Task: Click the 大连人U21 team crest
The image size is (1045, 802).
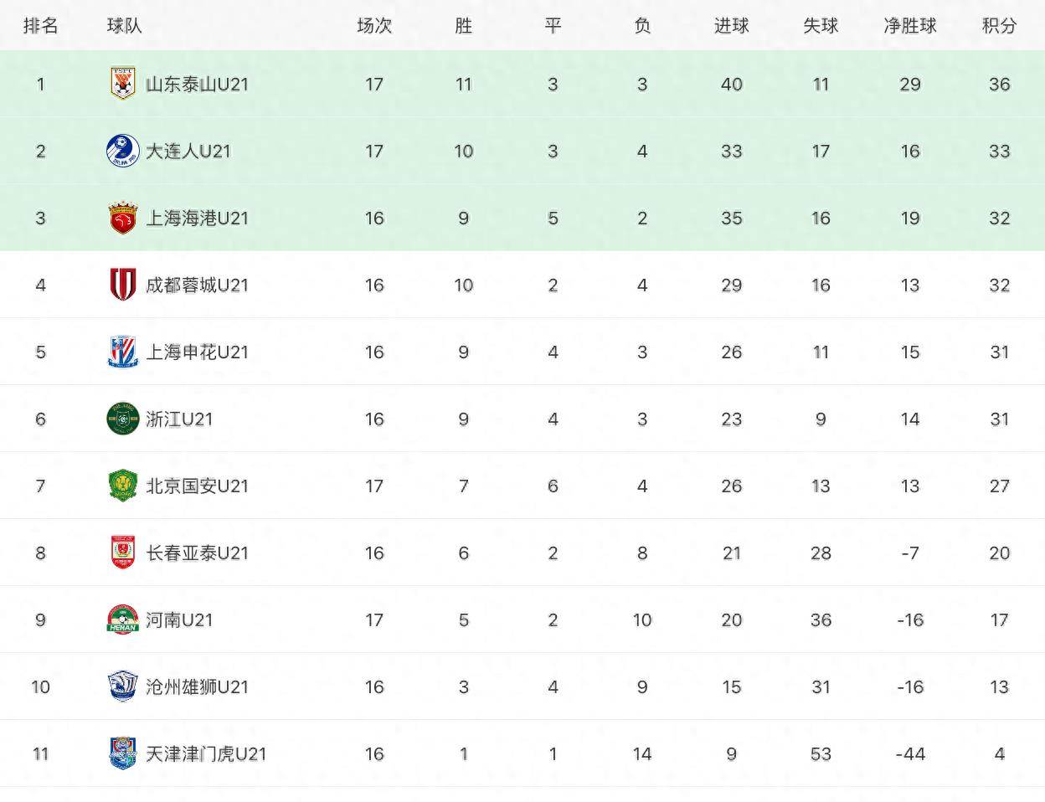Action: click(x=123, y=151)
